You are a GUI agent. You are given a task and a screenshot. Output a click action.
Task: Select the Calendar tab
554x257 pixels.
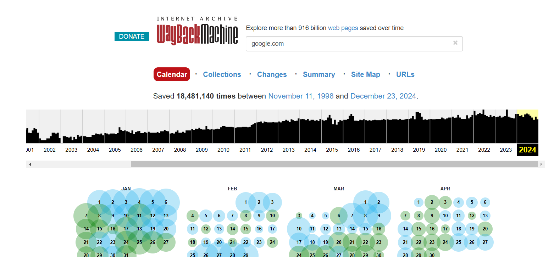pyautogui.click(x=172, y=74)
